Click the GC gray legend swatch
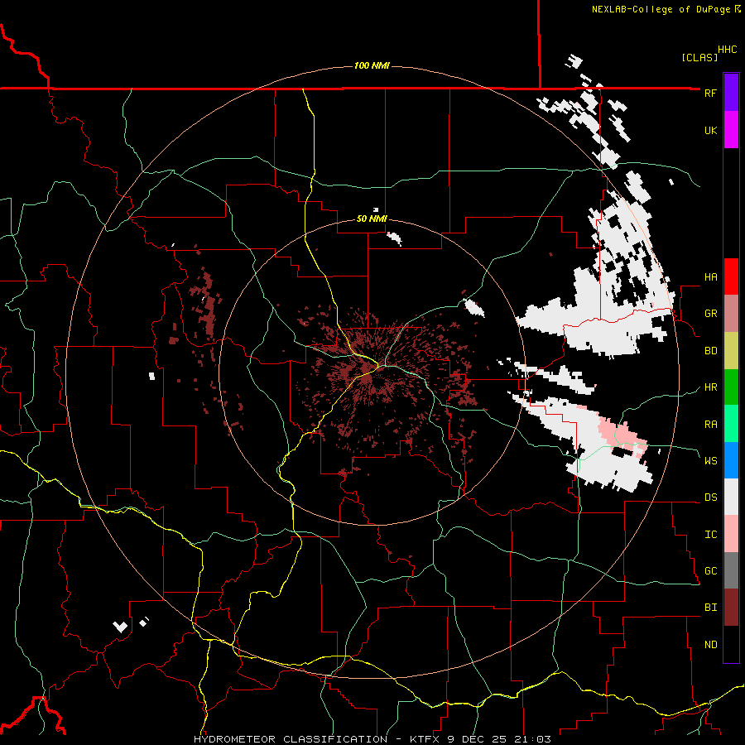 [731, 570]
